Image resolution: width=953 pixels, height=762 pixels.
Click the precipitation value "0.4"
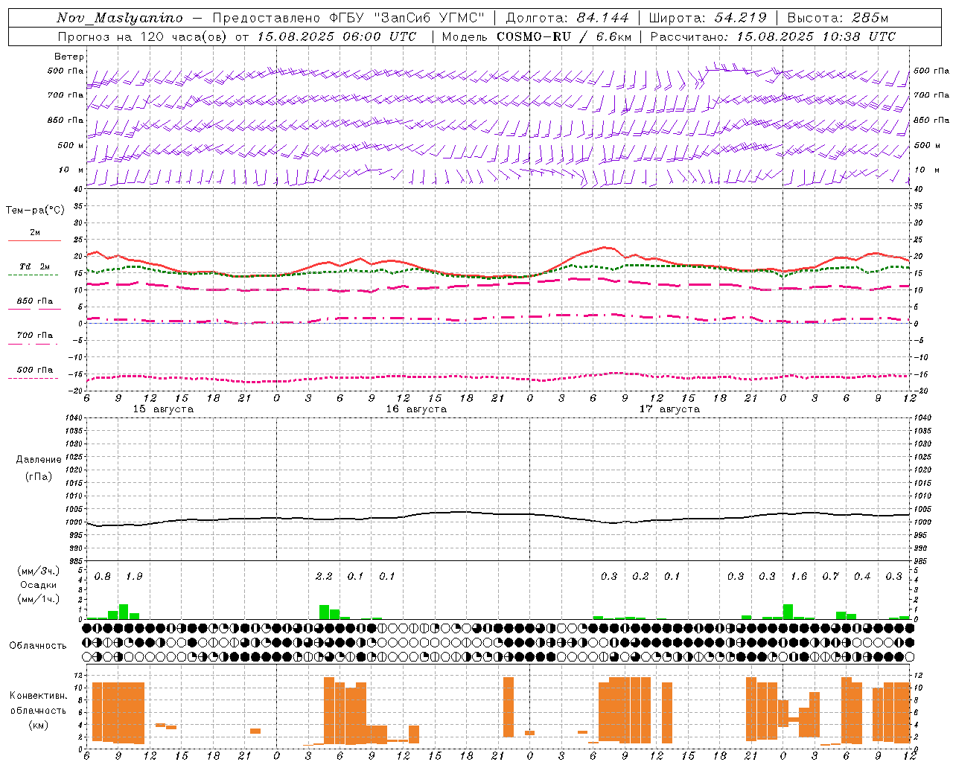(x=862, y=576)
